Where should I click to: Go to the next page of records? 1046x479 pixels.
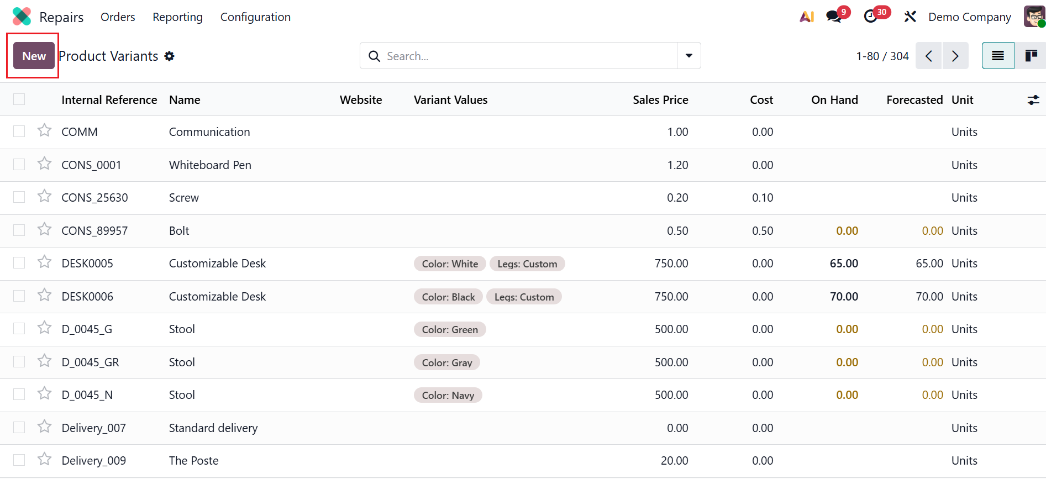(955, 56)
